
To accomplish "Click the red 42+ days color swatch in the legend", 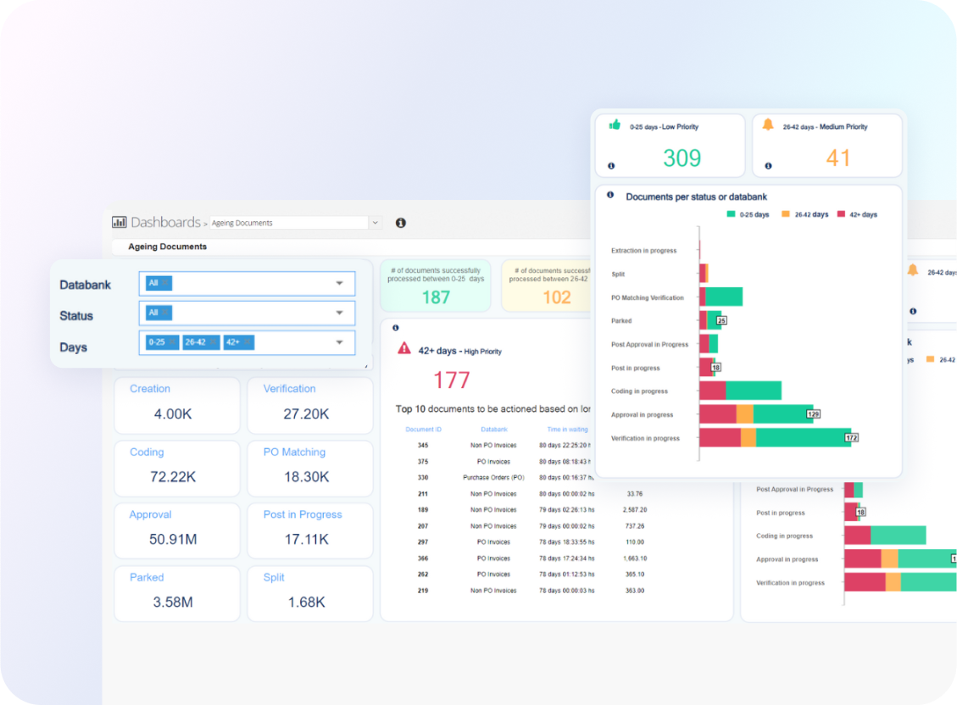I will click(x=842, y=214).
